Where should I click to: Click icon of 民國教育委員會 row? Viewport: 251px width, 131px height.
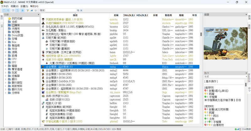[43, 19]
